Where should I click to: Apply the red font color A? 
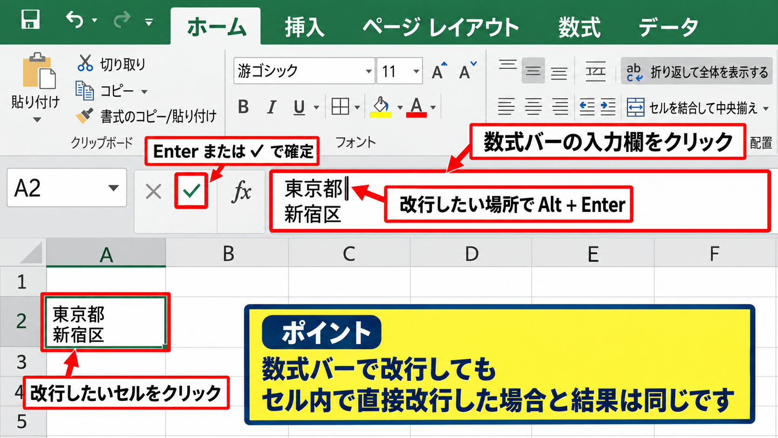tap(416, 107)
